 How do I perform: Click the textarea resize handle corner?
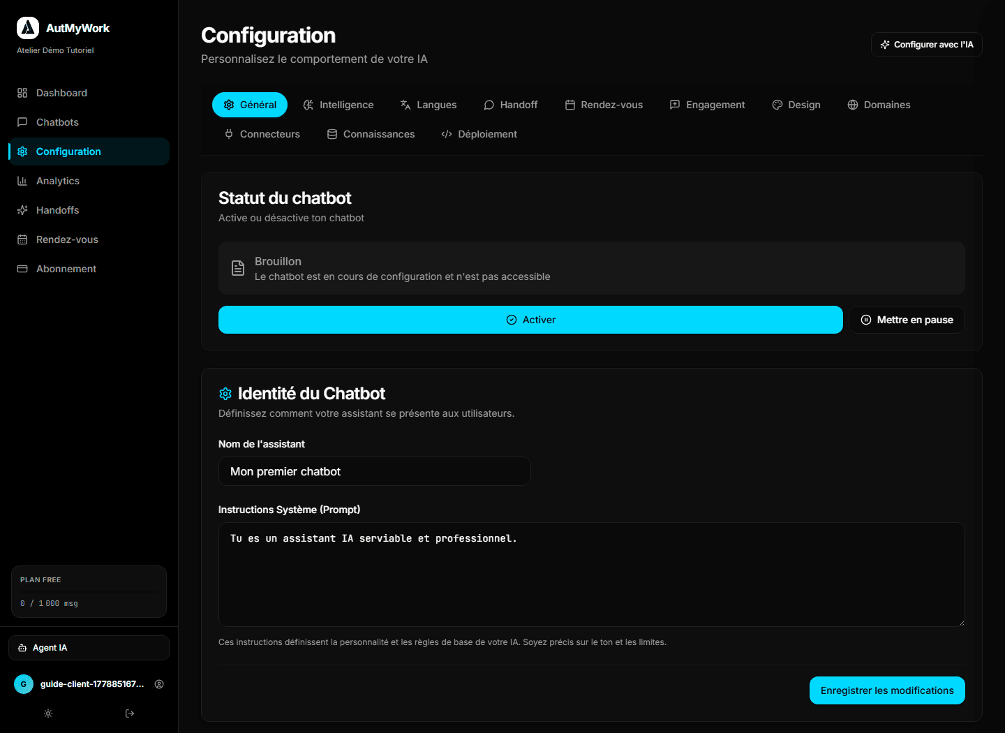pos(961,623)
